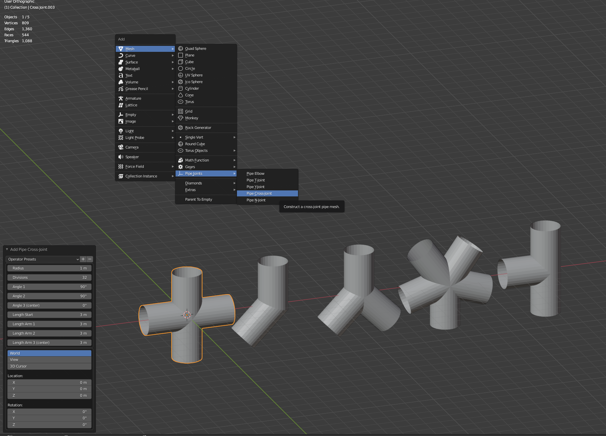The height and width of the screenshot is (436, 606).
Task: Select World alignment option
Action: tap(49, 353)
